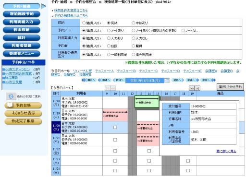246x177 pixels.
Task: Collapse the 予約の強調表示はこちら section
Action: 71,15
